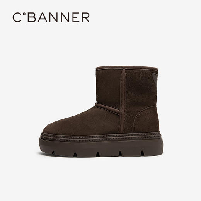Screen dimensions: 201x201
Task: Click the first tread notch near toe
Action: pos(53,152)
